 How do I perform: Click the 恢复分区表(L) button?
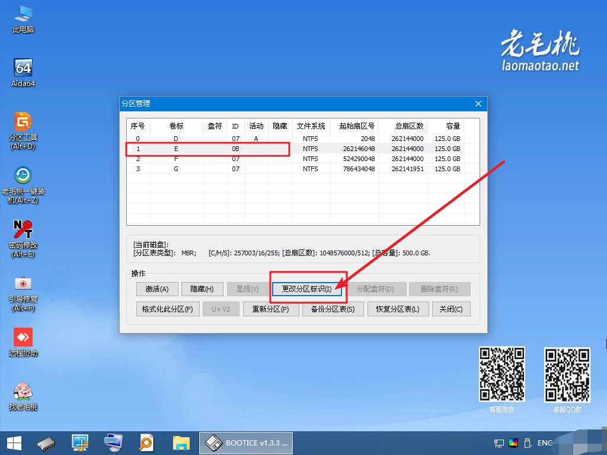[x=398, y=309]
